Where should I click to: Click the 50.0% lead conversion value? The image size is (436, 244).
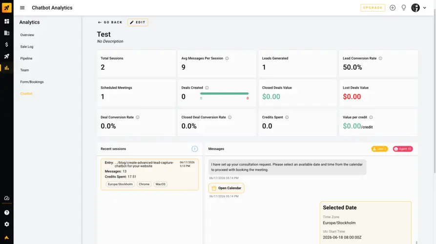pyautogui.click(x=353, y=67)
